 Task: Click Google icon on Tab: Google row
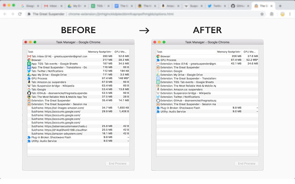29,89
